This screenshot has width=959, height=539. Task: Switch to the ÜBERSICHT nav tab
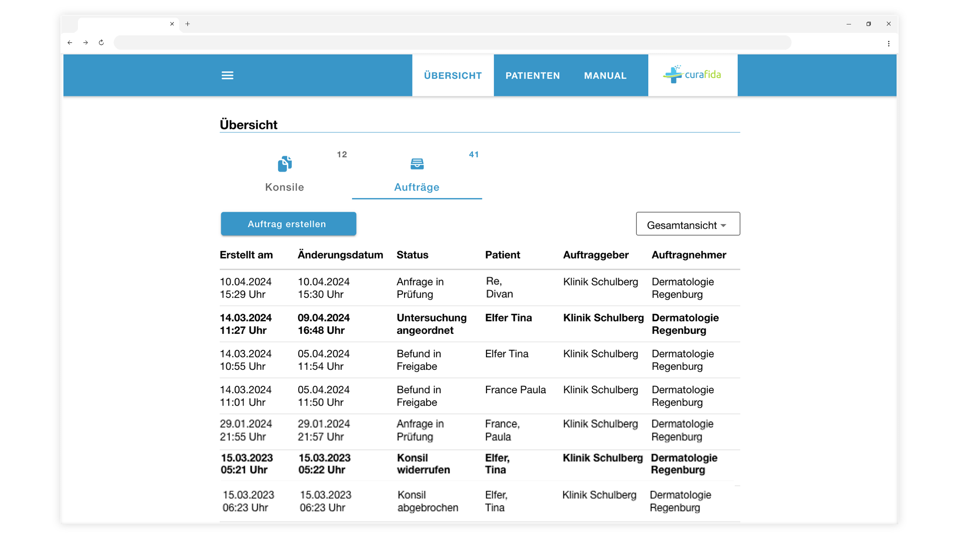pos(453,75)
